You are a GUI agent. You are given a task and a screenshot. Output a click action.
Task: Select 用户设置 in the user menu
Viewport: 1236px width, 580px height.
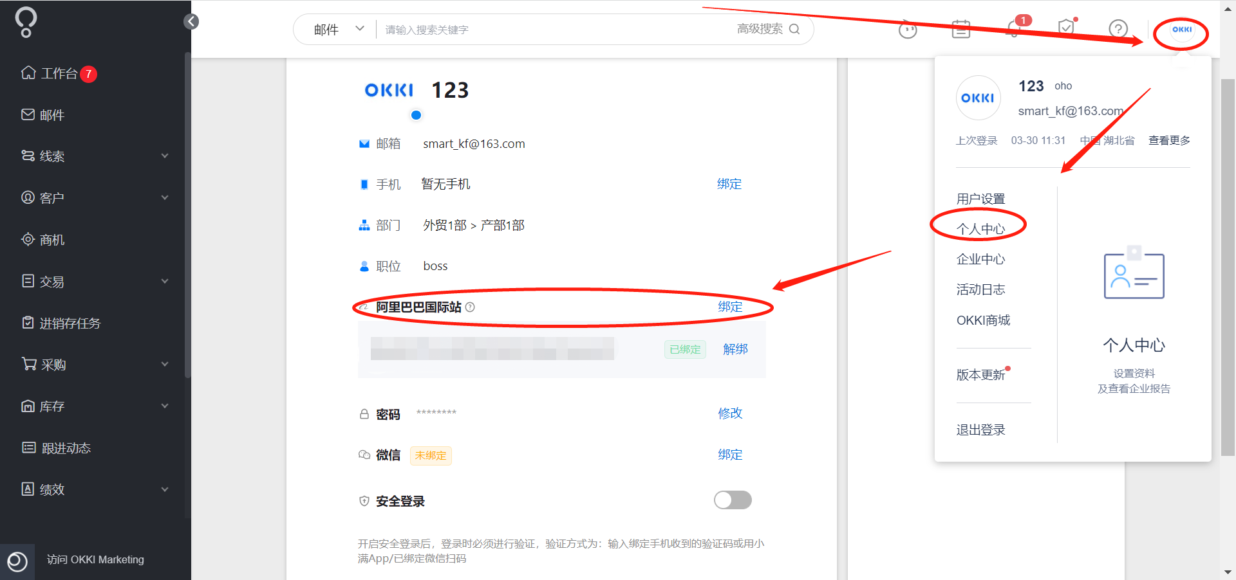980,199
